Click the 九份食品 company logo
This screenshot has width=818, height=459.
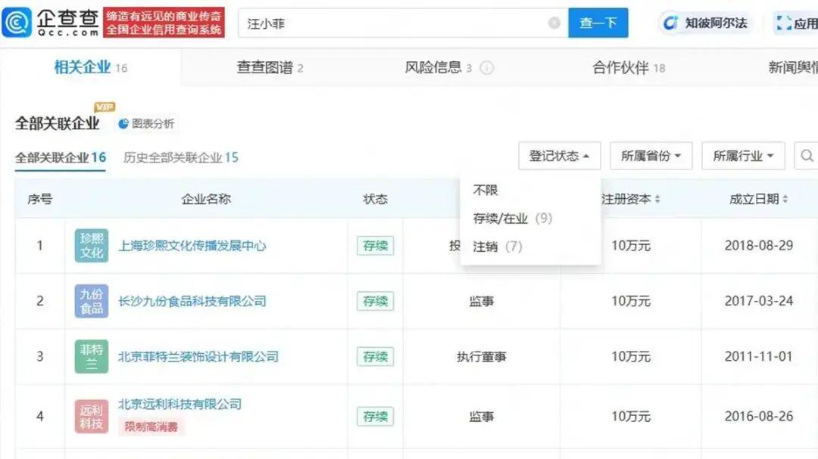pyautogui.click(x=91, y=301)
